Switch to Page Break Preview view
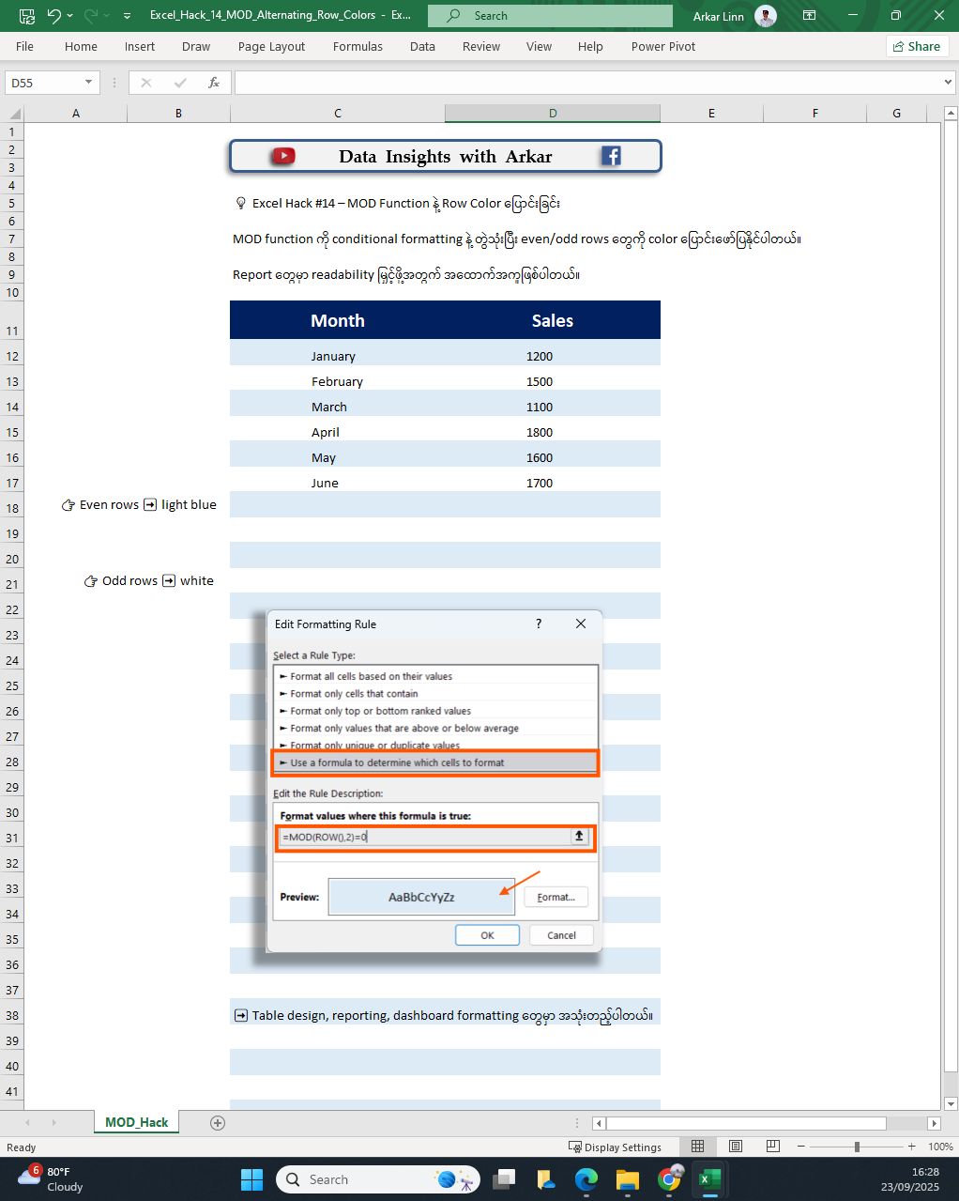The height and width of the screenshot is (1201, 959). click(773, 1147)
